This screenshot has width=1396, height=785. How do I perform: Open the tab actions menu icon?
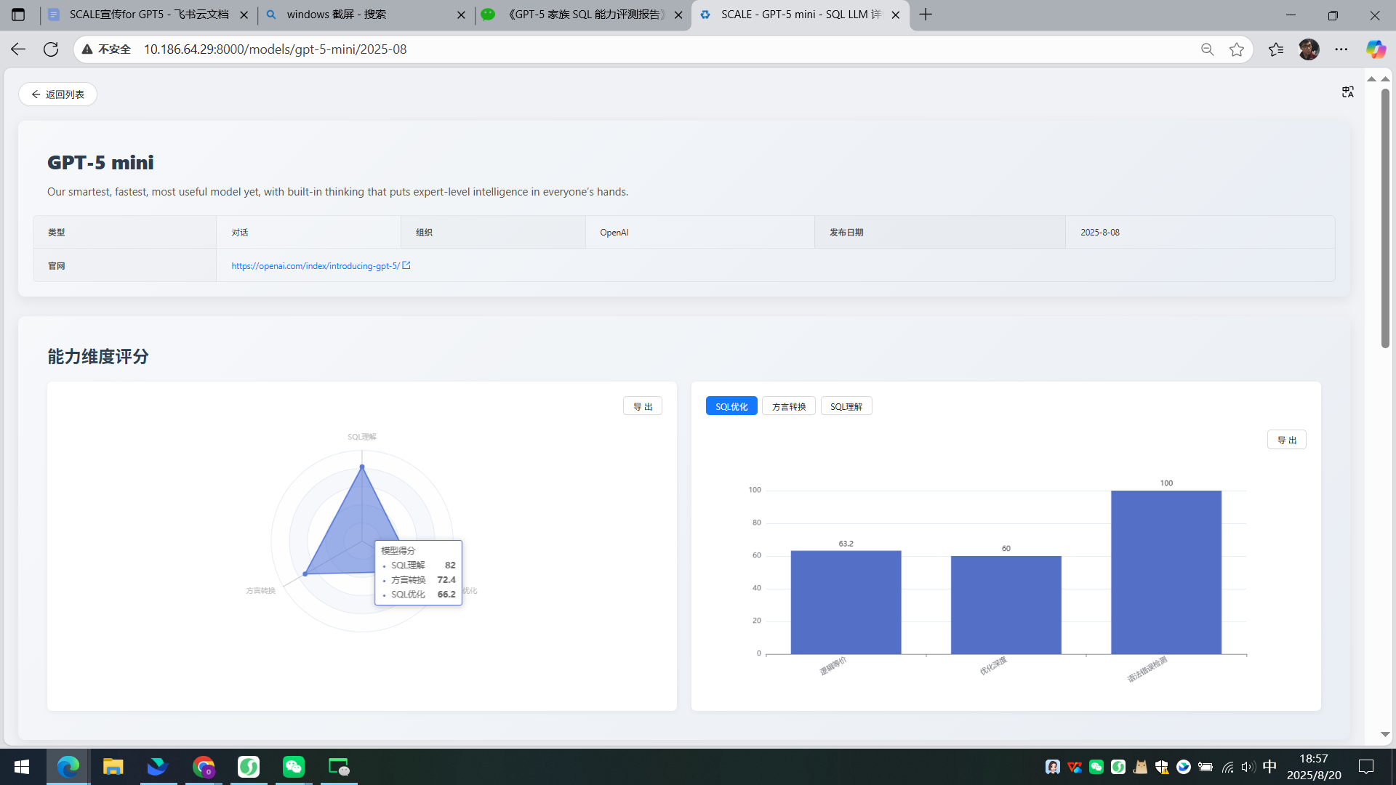18,15
